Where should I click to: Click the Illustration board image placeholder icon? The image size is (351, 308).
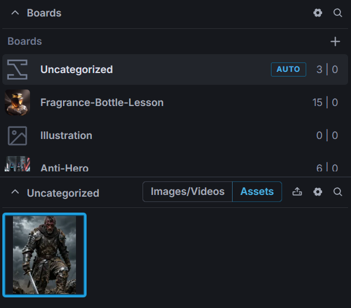(18, 135)
